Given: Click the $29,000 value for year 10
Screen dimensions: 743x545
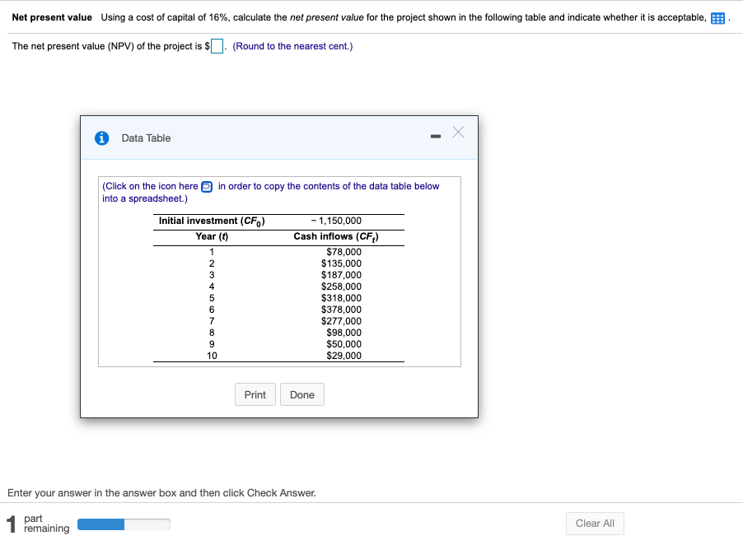Looking at the screenshot, I should pos(343,355).
